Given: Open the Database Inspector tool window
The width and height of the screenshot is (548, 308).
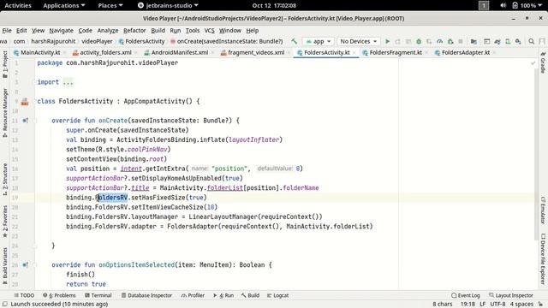Looking at the screenshot, I should point(146,295).
